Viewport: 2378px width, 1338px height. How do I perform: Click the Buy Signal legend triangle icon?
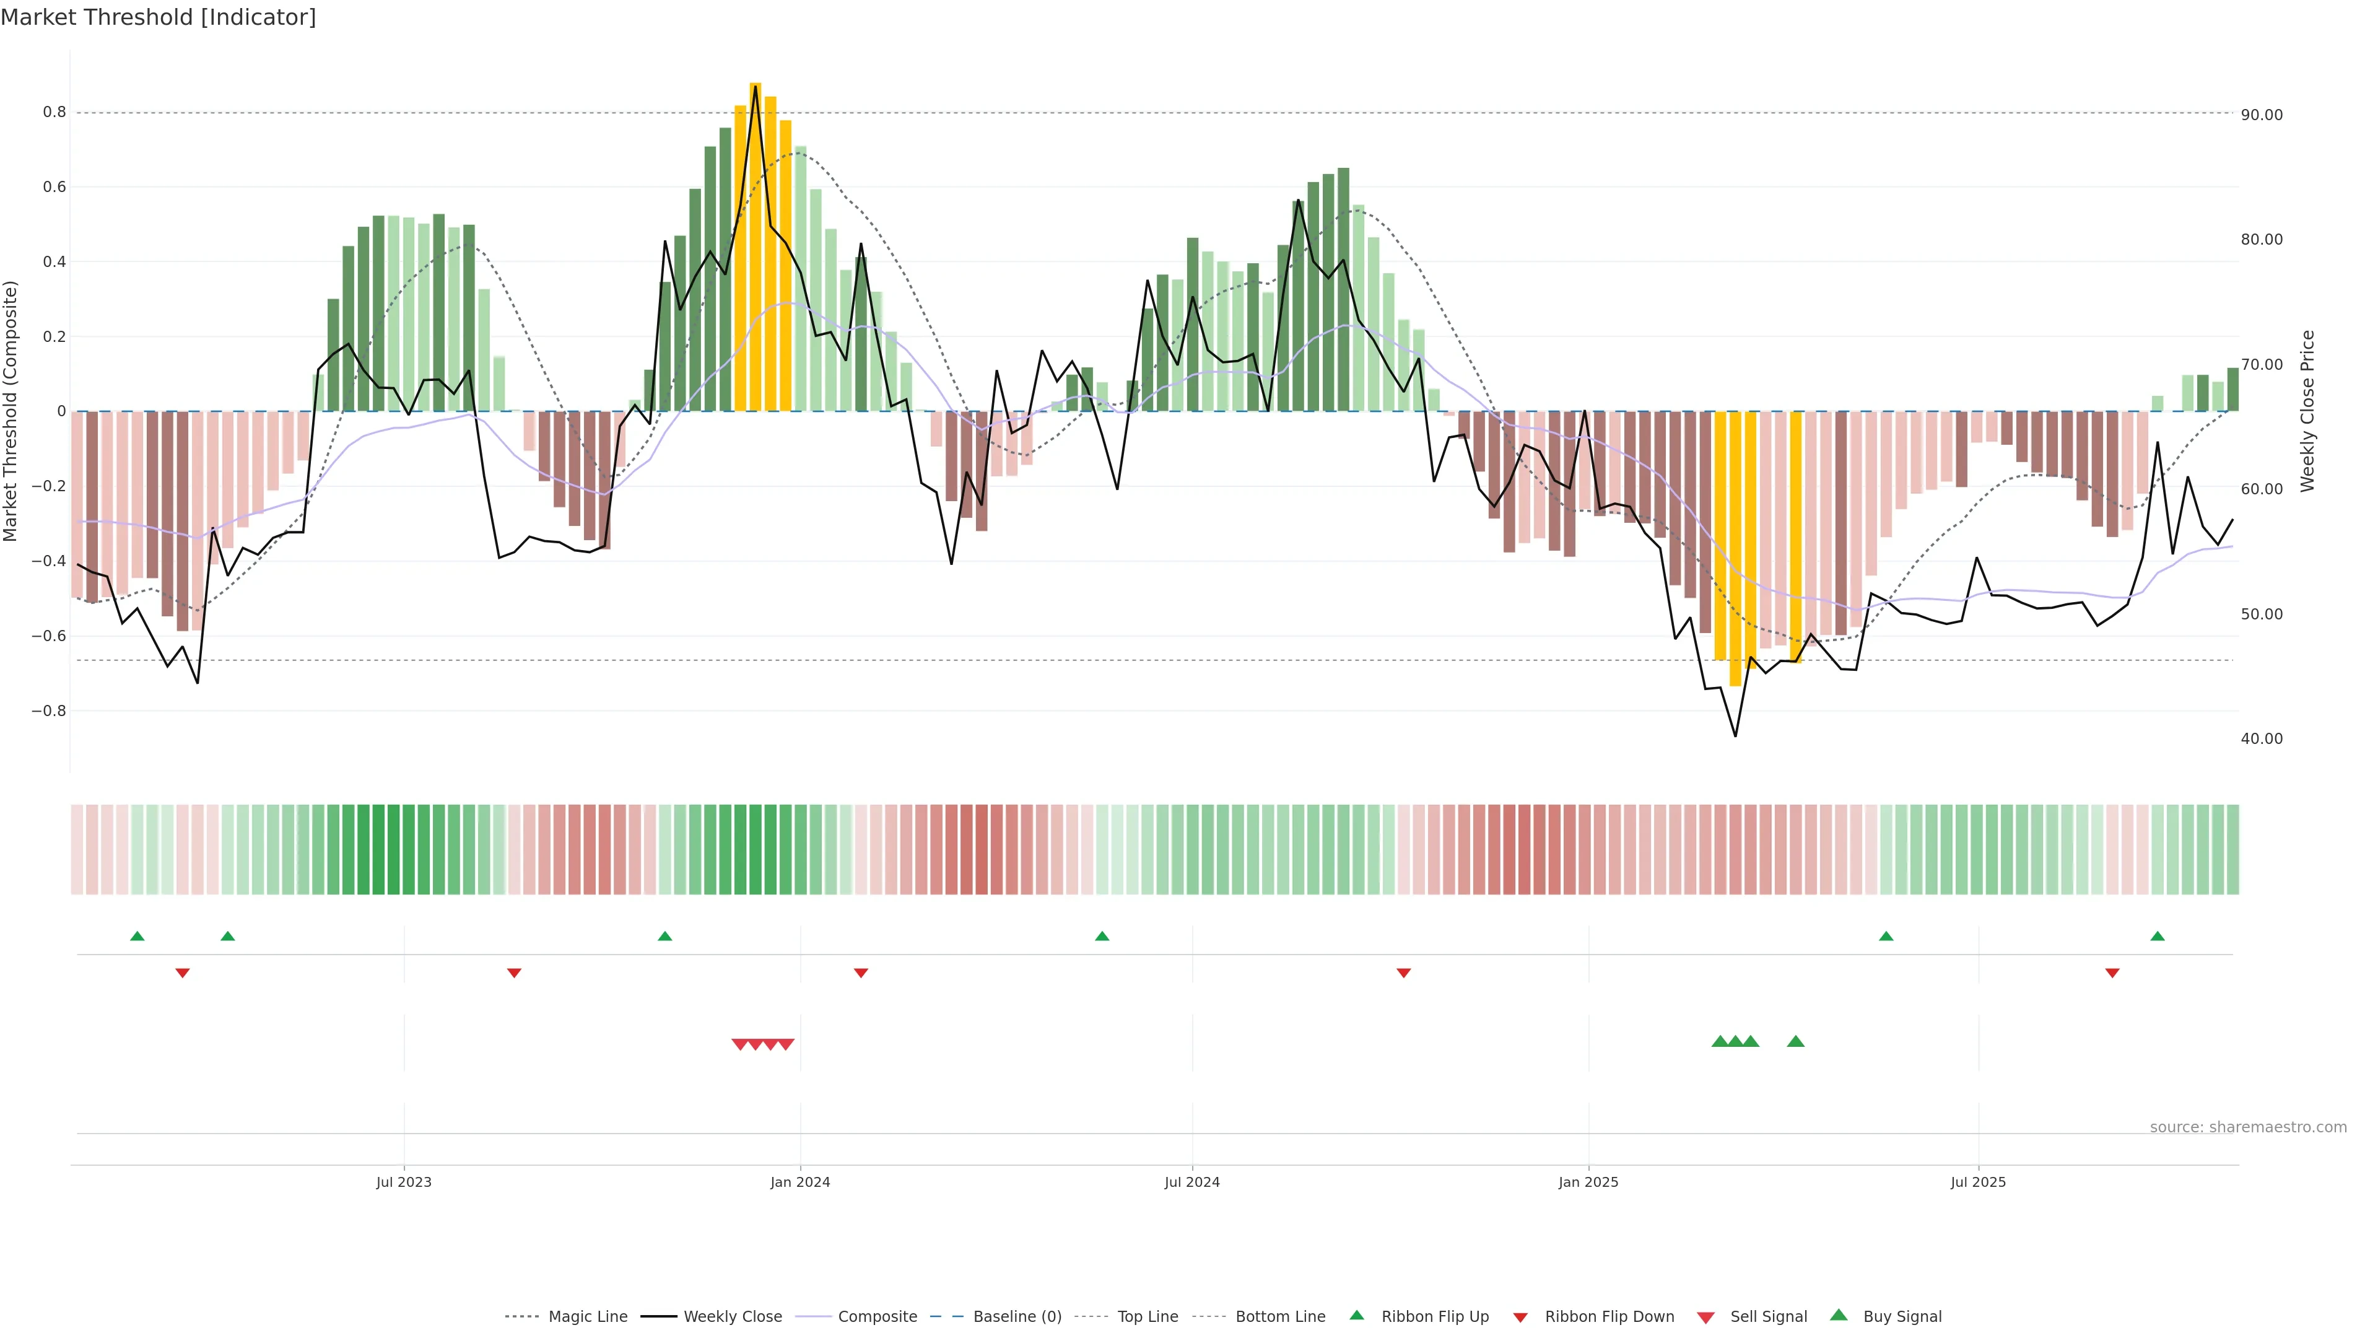1838,1315
